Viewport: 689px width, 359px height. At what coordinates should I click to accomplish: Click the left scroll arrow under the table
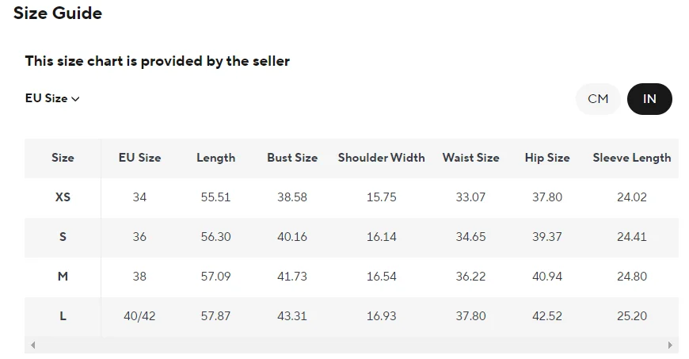(x=32, y=346)
